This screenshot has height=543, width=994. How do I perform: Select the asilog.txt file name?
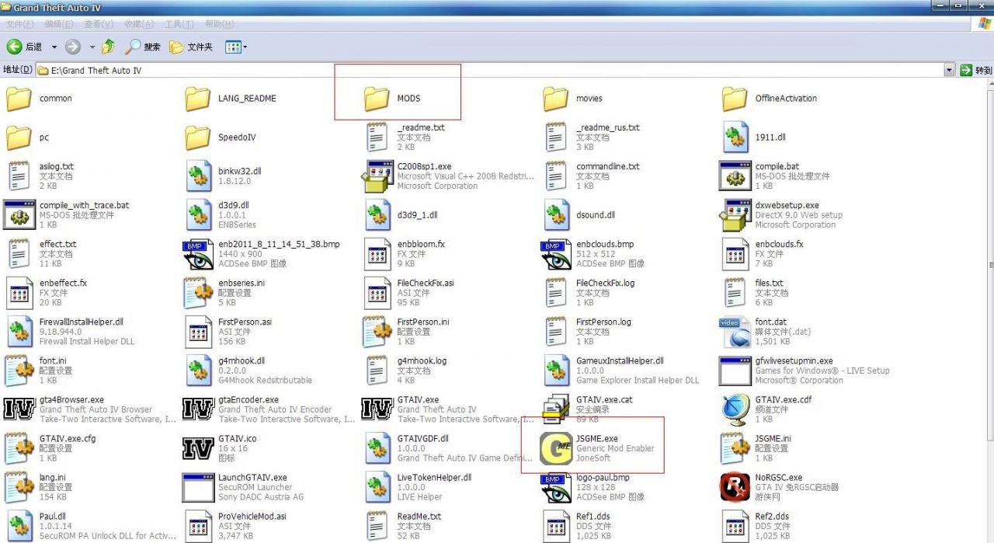[57, 166]
